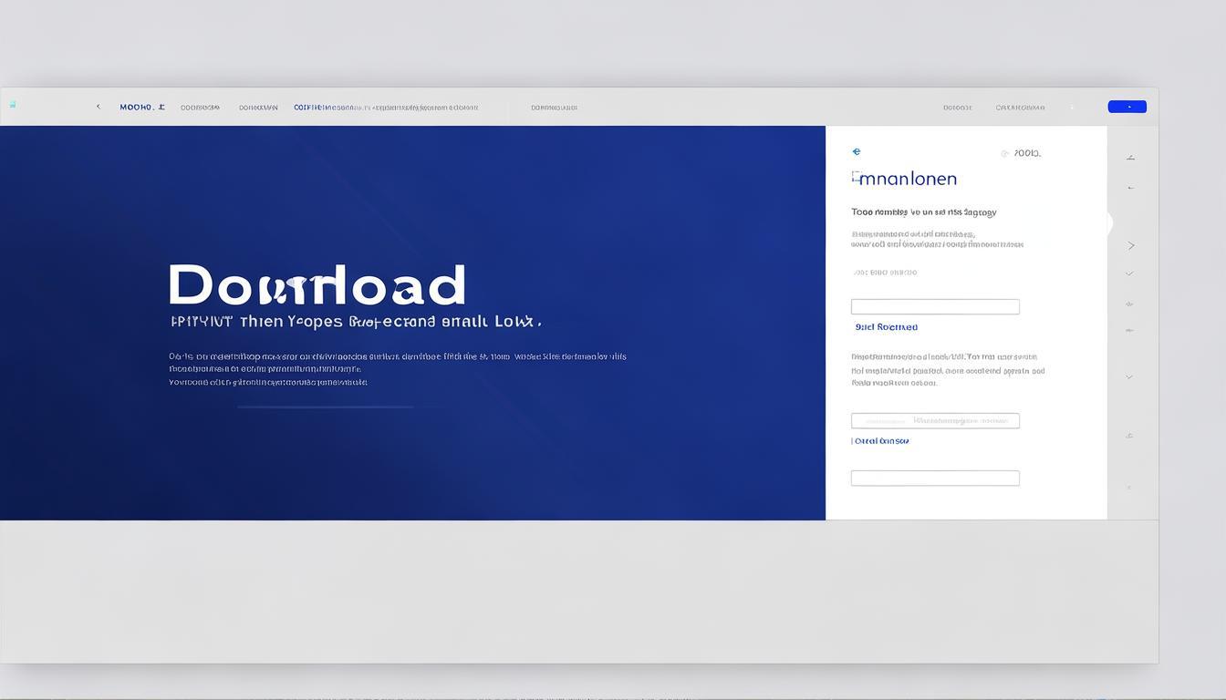Expand the lower down-chevron in the right sidebar
The image size is (1226, 700).
[x=1129, y=376]
